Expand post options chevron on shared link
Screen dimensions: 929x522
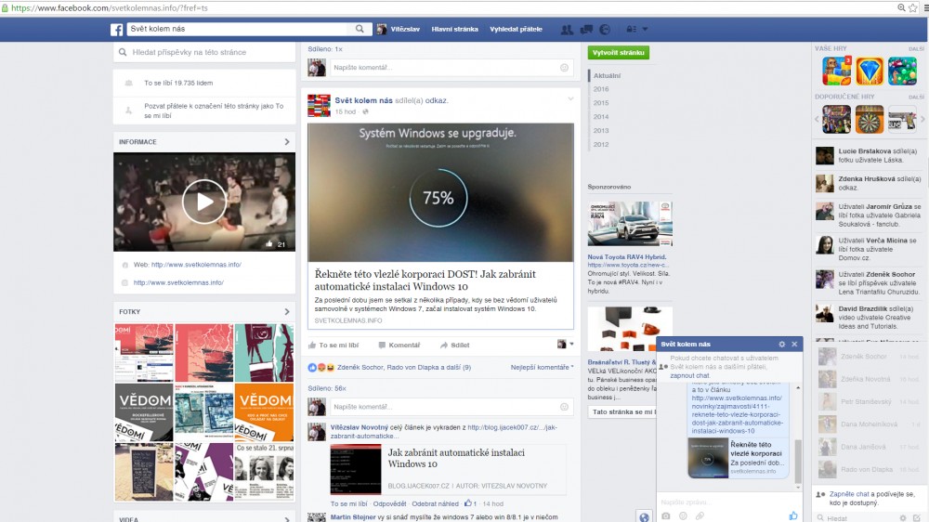click(571, 98)
